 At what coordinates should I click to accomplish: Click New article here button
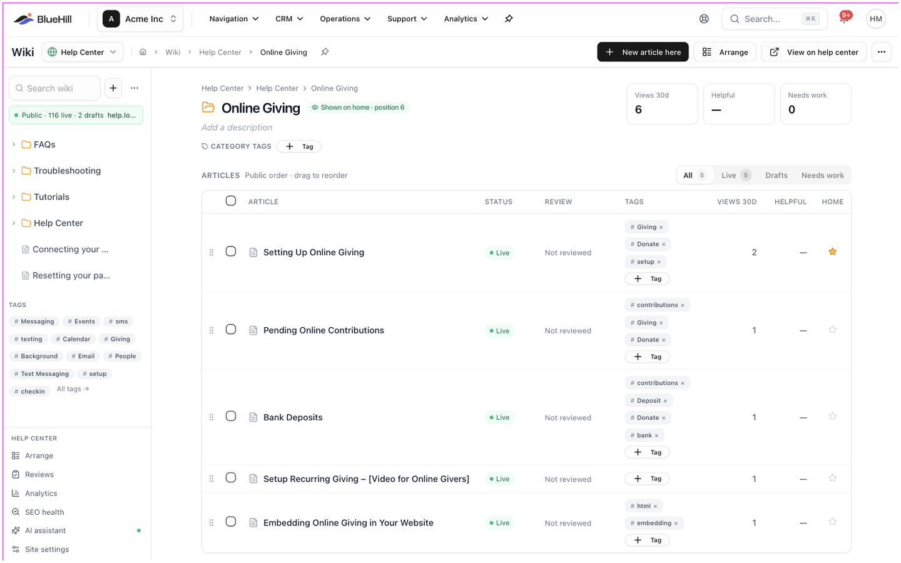point(643,52)
